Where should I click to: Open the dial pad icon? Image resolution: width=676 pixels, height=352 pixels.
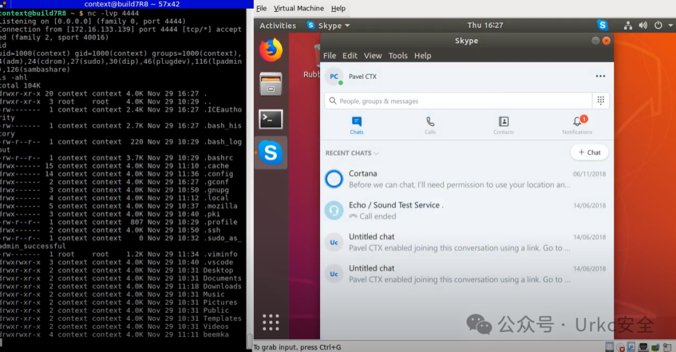pyautogui.click(x=600, y=100)
